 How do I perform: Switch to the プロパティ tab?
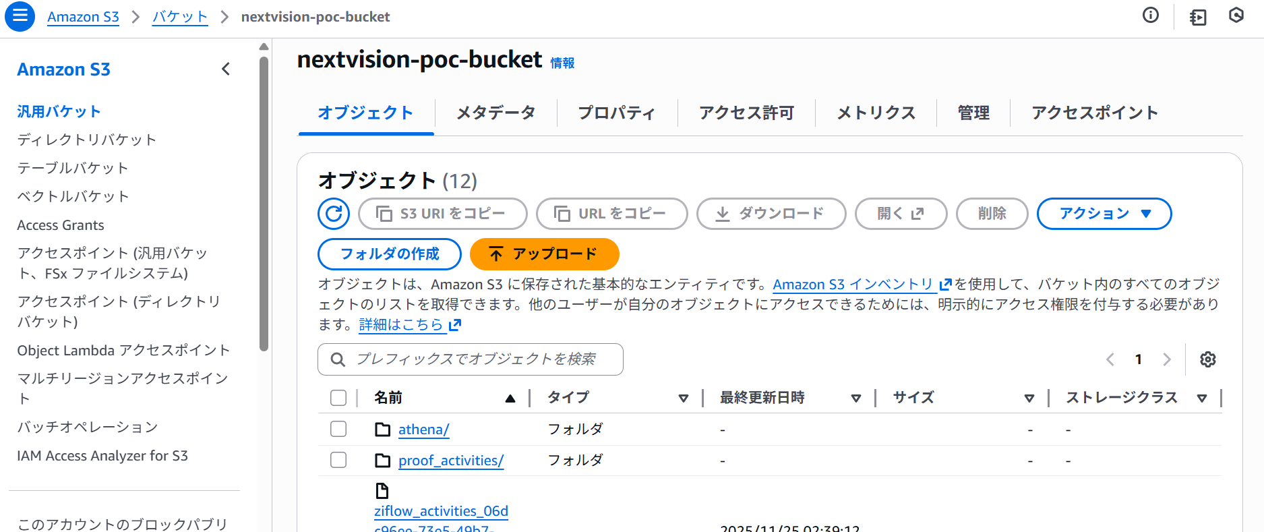616,113
